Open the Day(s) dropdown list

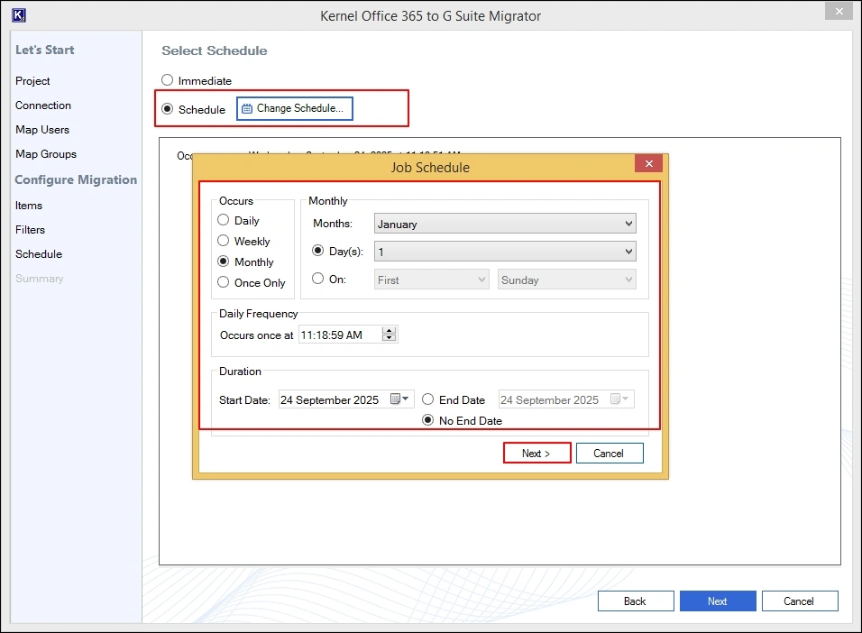pyautogui.click(x=504, y=252)
